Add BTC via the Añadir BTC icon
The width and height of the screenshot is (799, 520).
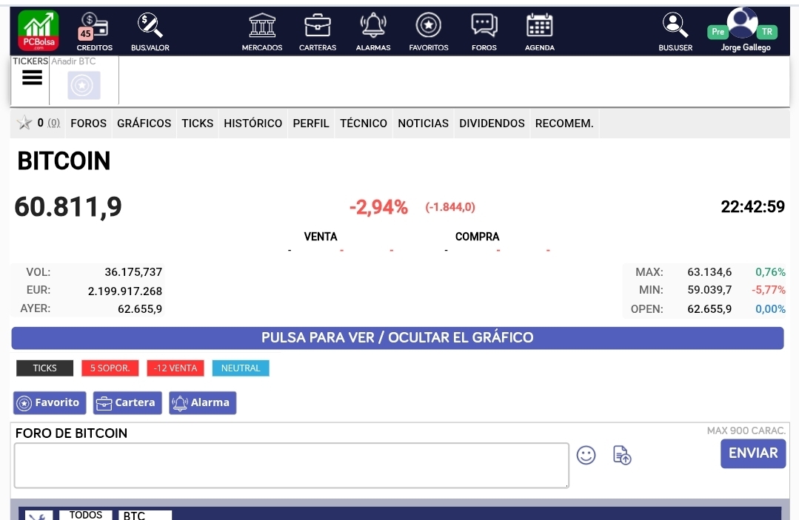[84, 85]
